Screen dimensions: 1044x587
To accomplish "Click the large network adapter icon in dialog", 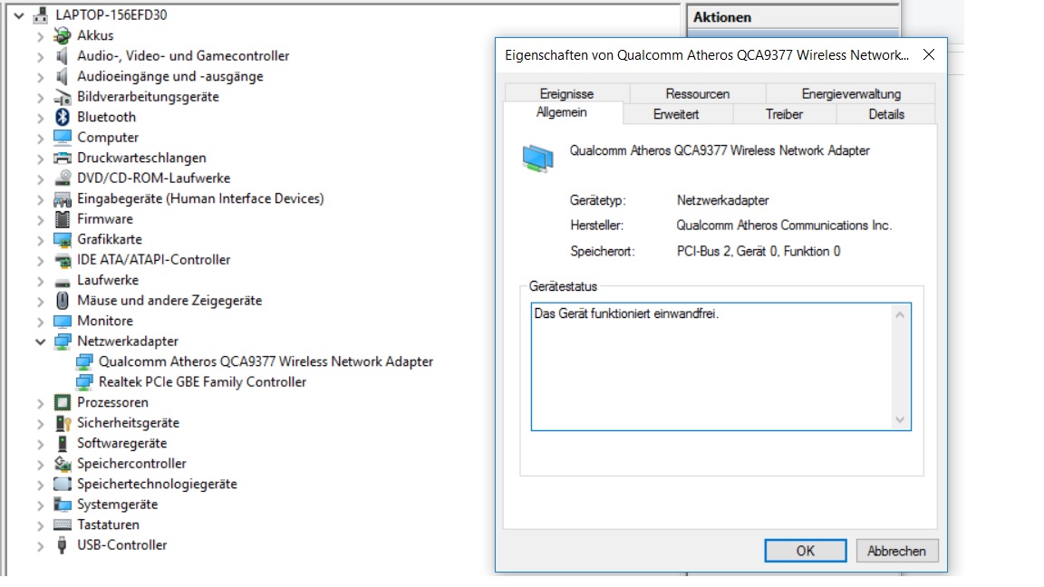I will (538, 159).
